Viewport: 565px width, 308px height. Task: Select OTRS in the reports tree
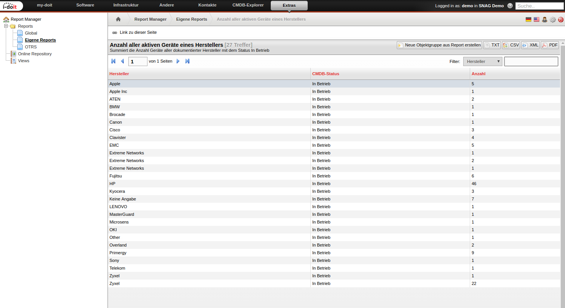[x=31, y=47]
